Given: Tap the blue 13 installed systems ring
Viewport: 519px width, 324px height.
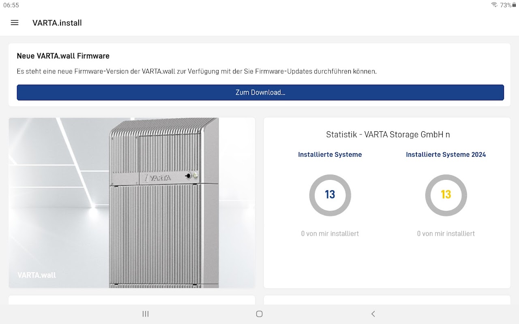Looking at the screenshot, I should click(330, 195).
